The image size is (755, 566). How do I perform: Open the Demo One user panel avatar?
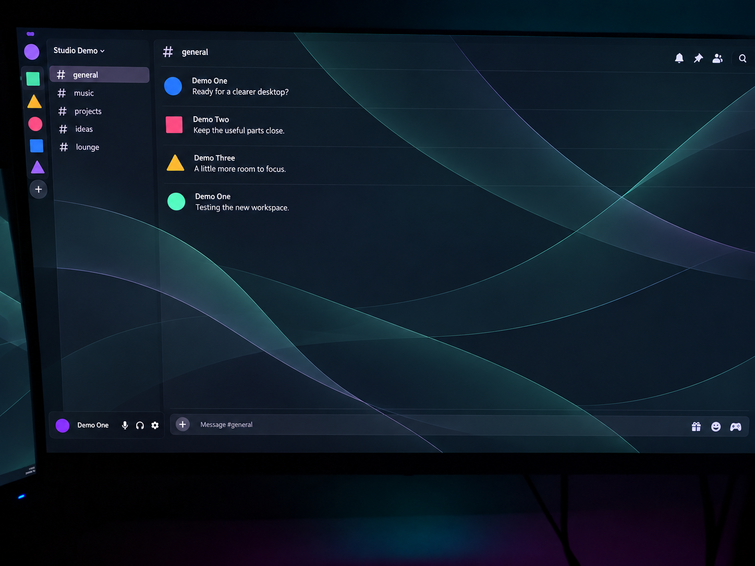click(63, 426)
